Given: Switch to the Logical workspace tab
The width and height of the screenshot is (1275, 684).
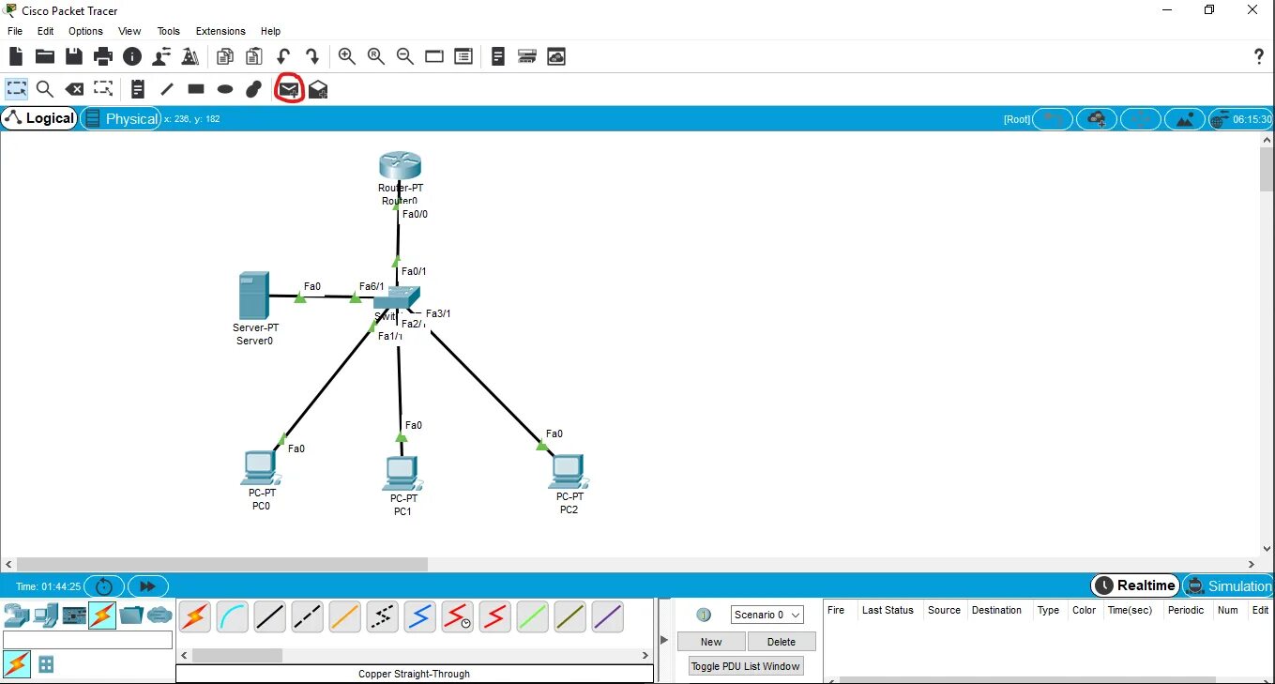Looking at the screenshot, I should click(x=39, y=118).
